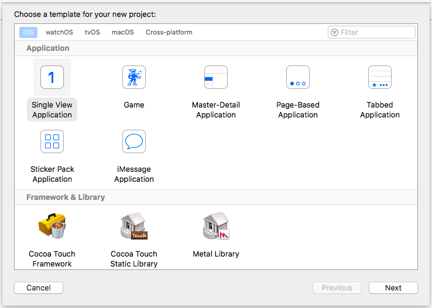Click the Master-Detail Application label

tap(216, 110)
